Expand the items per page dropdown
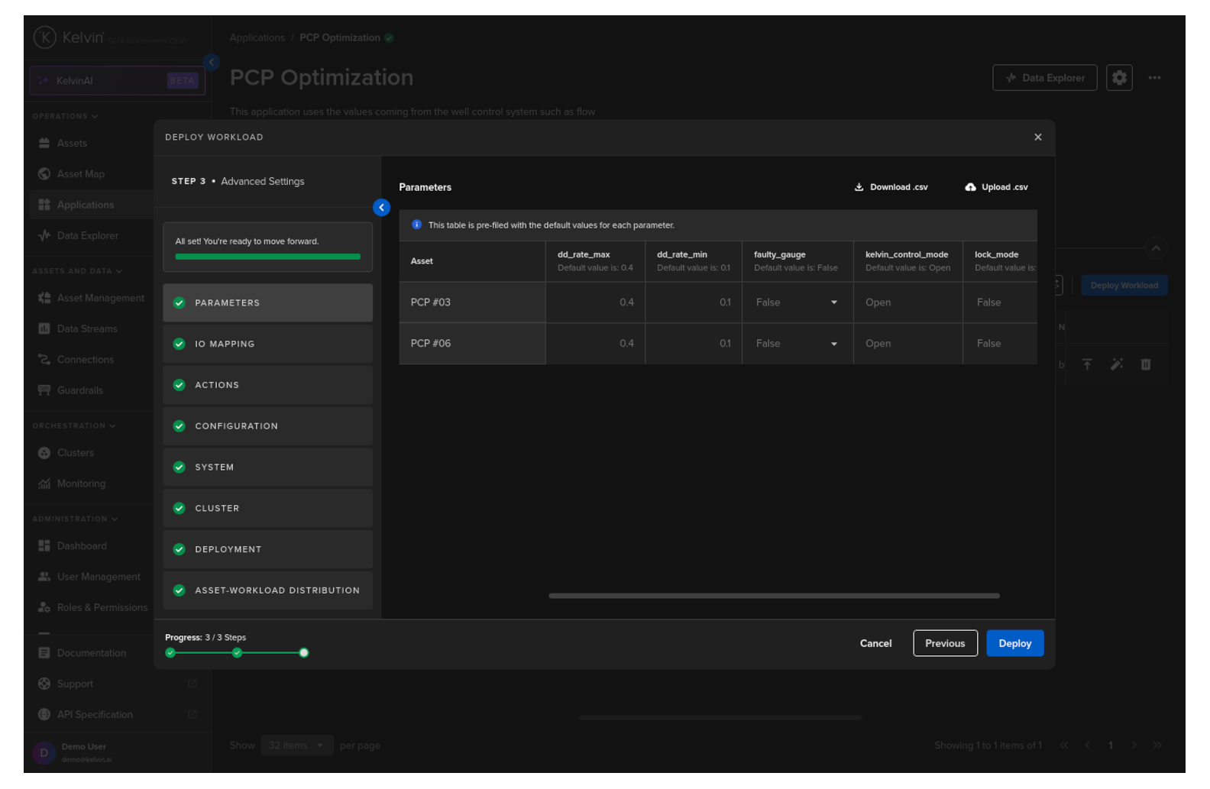Image resolution: width=1210 pixels, height=789 pixels. (296, 745)
